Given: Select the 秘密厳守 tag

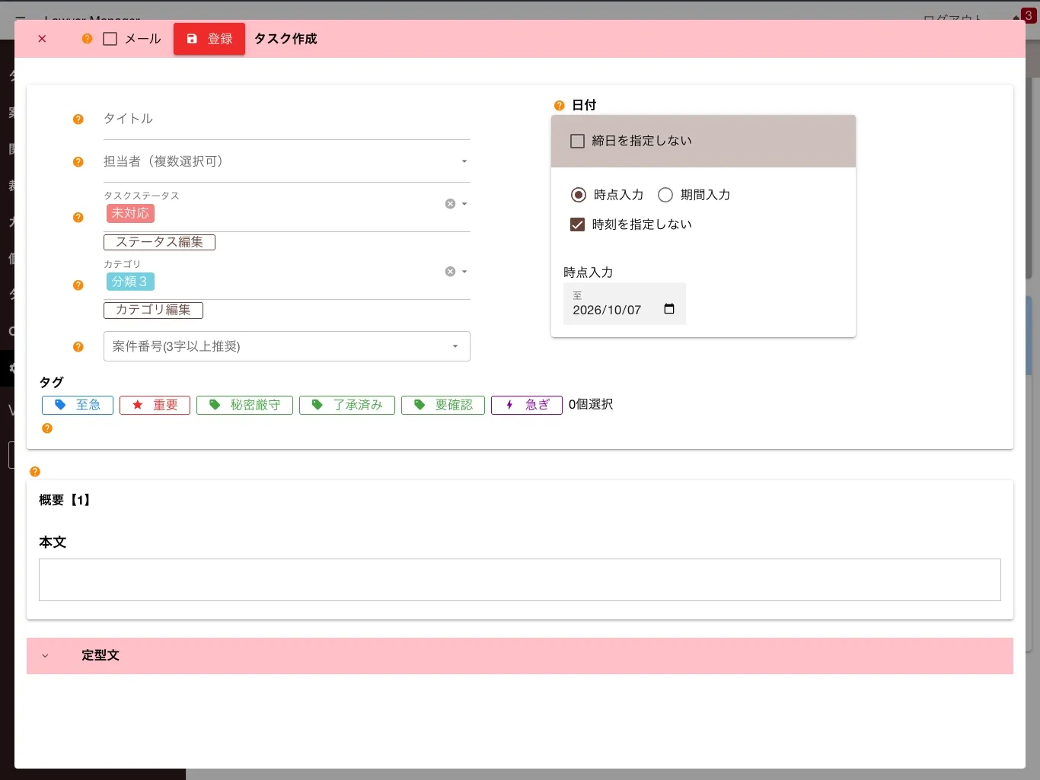Looking at the screenshot, I should (244, 405).
